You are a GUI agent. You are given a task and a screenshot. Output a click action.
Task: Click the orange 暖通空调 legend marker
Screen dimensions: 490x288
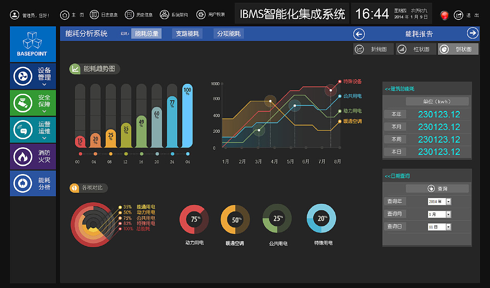[x=340, y=121]
